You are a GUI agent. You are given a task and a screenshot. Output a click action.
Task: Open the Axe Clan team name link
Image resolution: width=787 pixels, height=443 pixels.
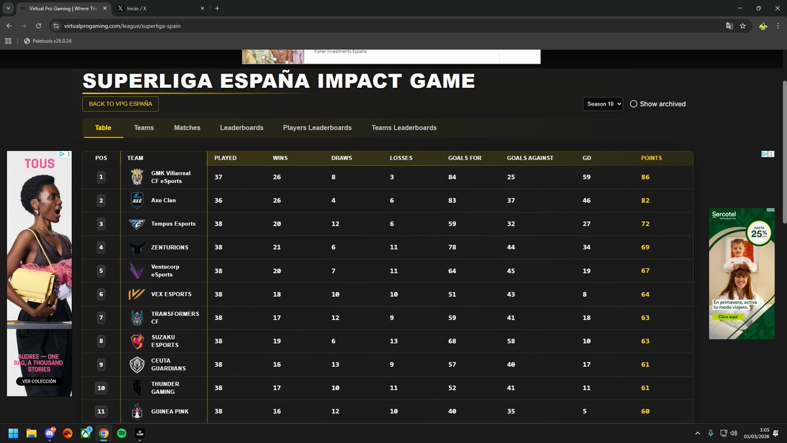tap(163, 200)
